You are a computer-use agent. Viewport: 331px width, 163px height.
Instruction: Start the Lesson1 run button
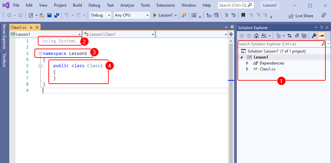tap(163, 15)
